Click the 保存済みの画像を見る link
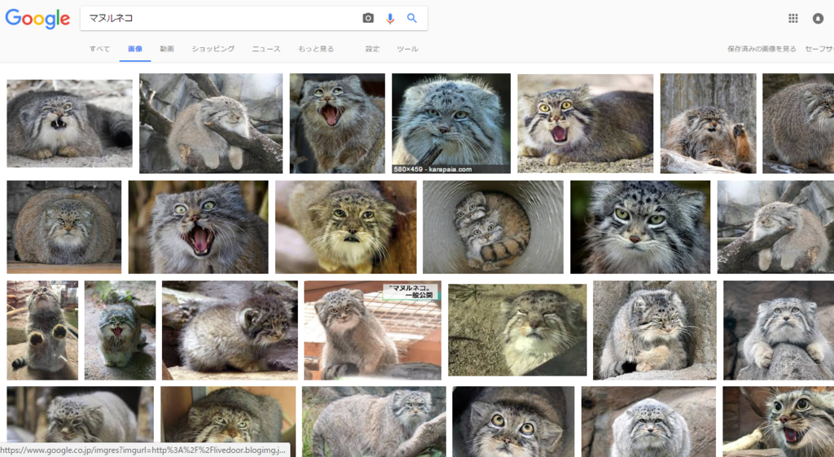 click(x=762, y=49)
